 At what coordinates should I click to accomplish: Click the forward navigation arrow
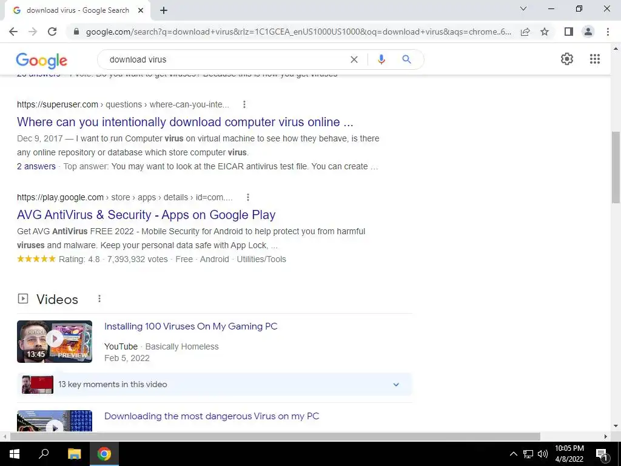[x=33, y=32]
